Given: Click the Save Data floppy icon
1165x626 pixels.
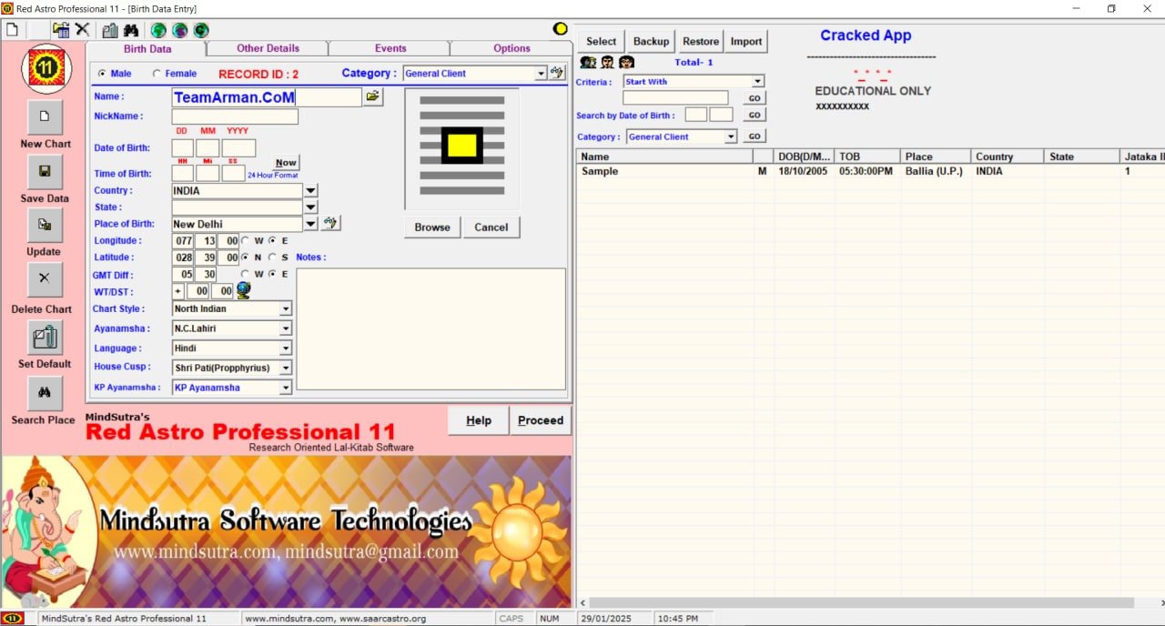Looking at the screenshot, I should [45, 172].
